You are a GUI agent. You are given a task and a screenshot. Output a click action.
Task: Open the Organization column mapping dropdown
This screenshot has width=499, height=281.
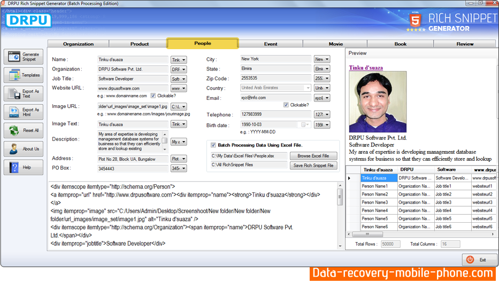coord(179,69)
